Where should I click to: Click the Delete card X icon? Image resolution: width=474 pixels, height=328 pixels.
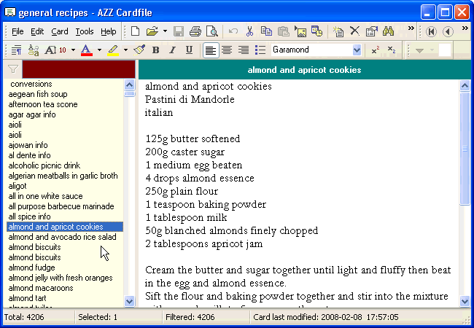point(355,31)
